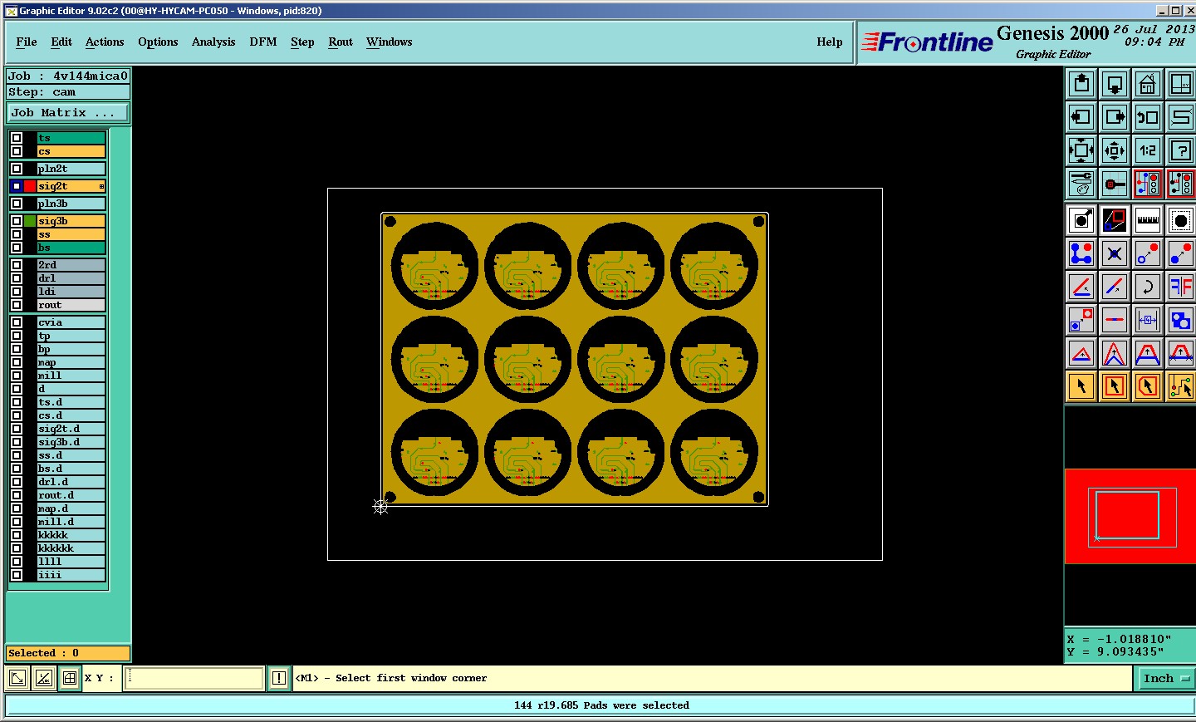Toggle the pln3b layer checkbox
This screenshot has width=1196, height=722.
(x=17, y=204)
